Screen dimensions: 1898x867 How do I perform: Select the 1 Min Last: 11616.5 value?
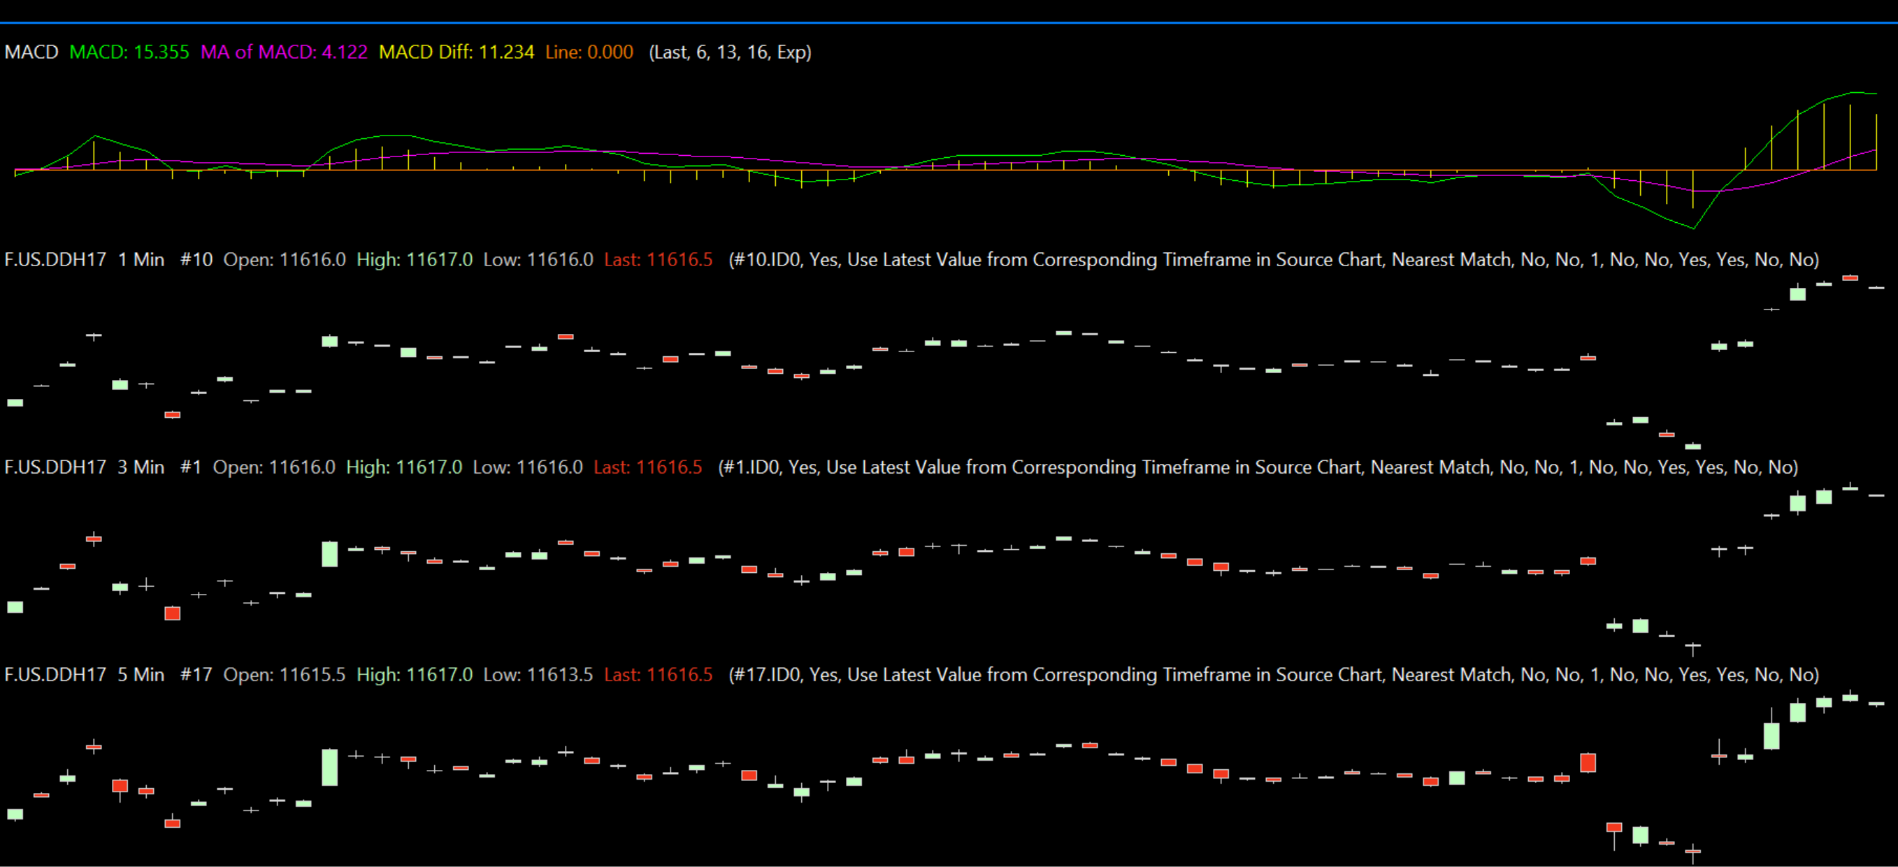[658, 259]
